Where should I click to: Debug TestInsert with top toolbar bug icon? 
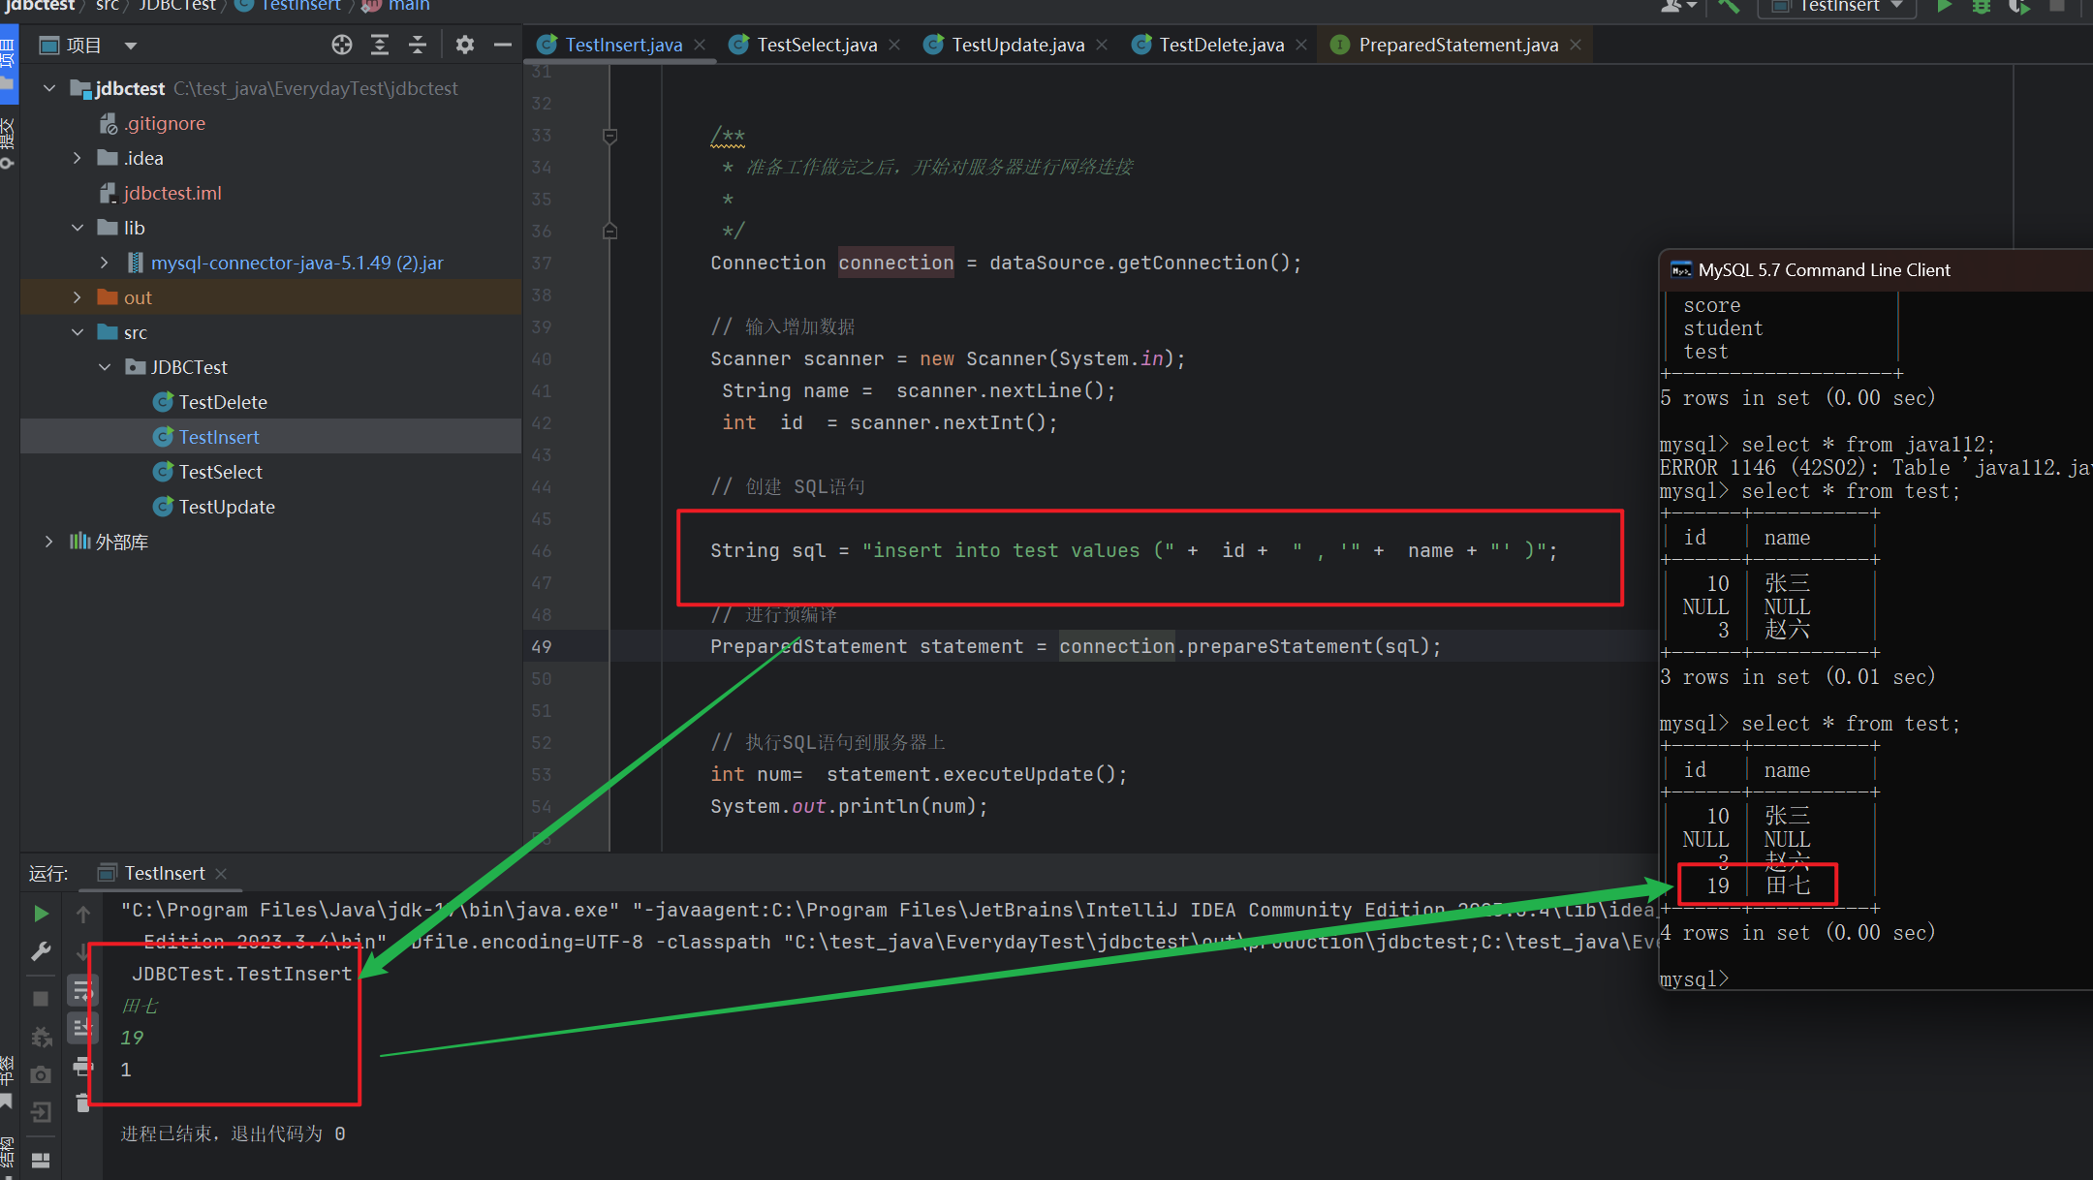(1982, 6)
